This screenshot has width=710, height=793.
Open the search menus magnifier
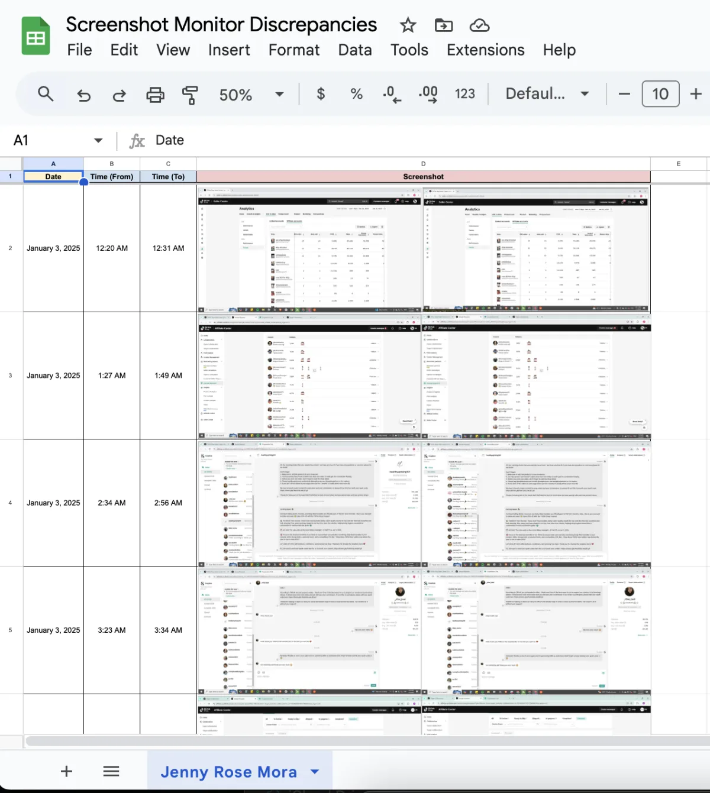click(x=46, y=94)
